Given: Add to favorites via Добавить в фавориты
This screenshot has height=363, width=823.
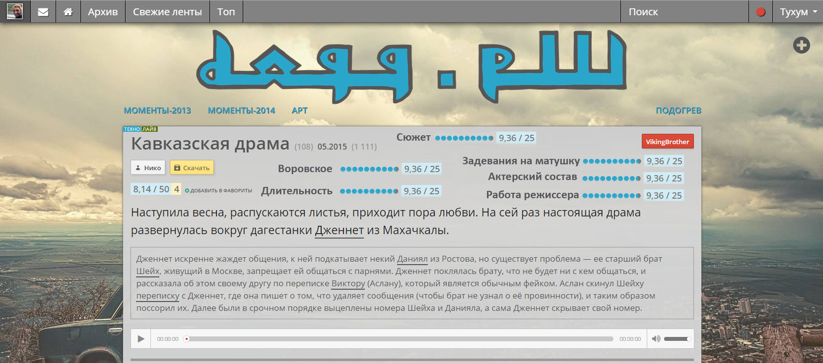Looking at the screenshot, I should [x=218, y=190].
